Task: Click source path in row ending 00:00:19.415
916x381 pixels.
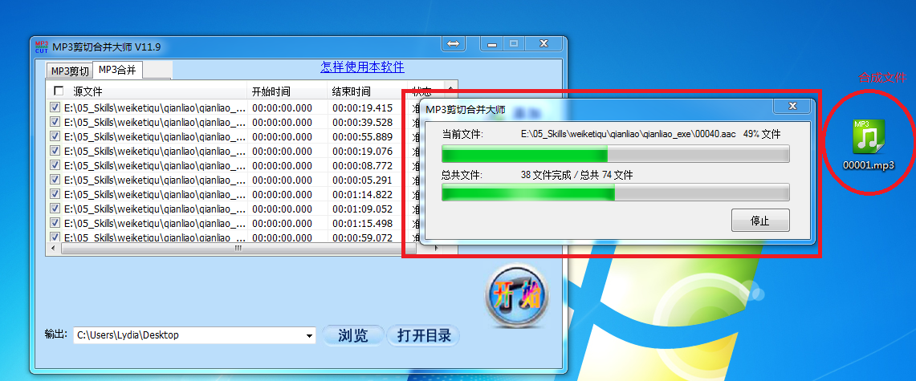Action: pos(155,108)
